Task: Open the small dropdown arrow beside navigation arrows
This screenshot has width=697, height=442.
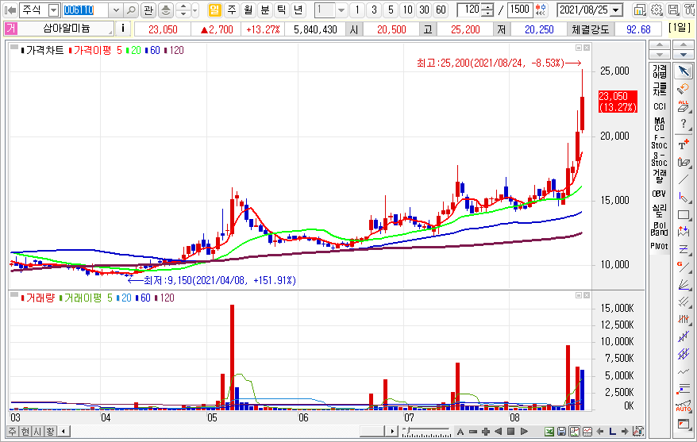Action: tap(195, 10)
